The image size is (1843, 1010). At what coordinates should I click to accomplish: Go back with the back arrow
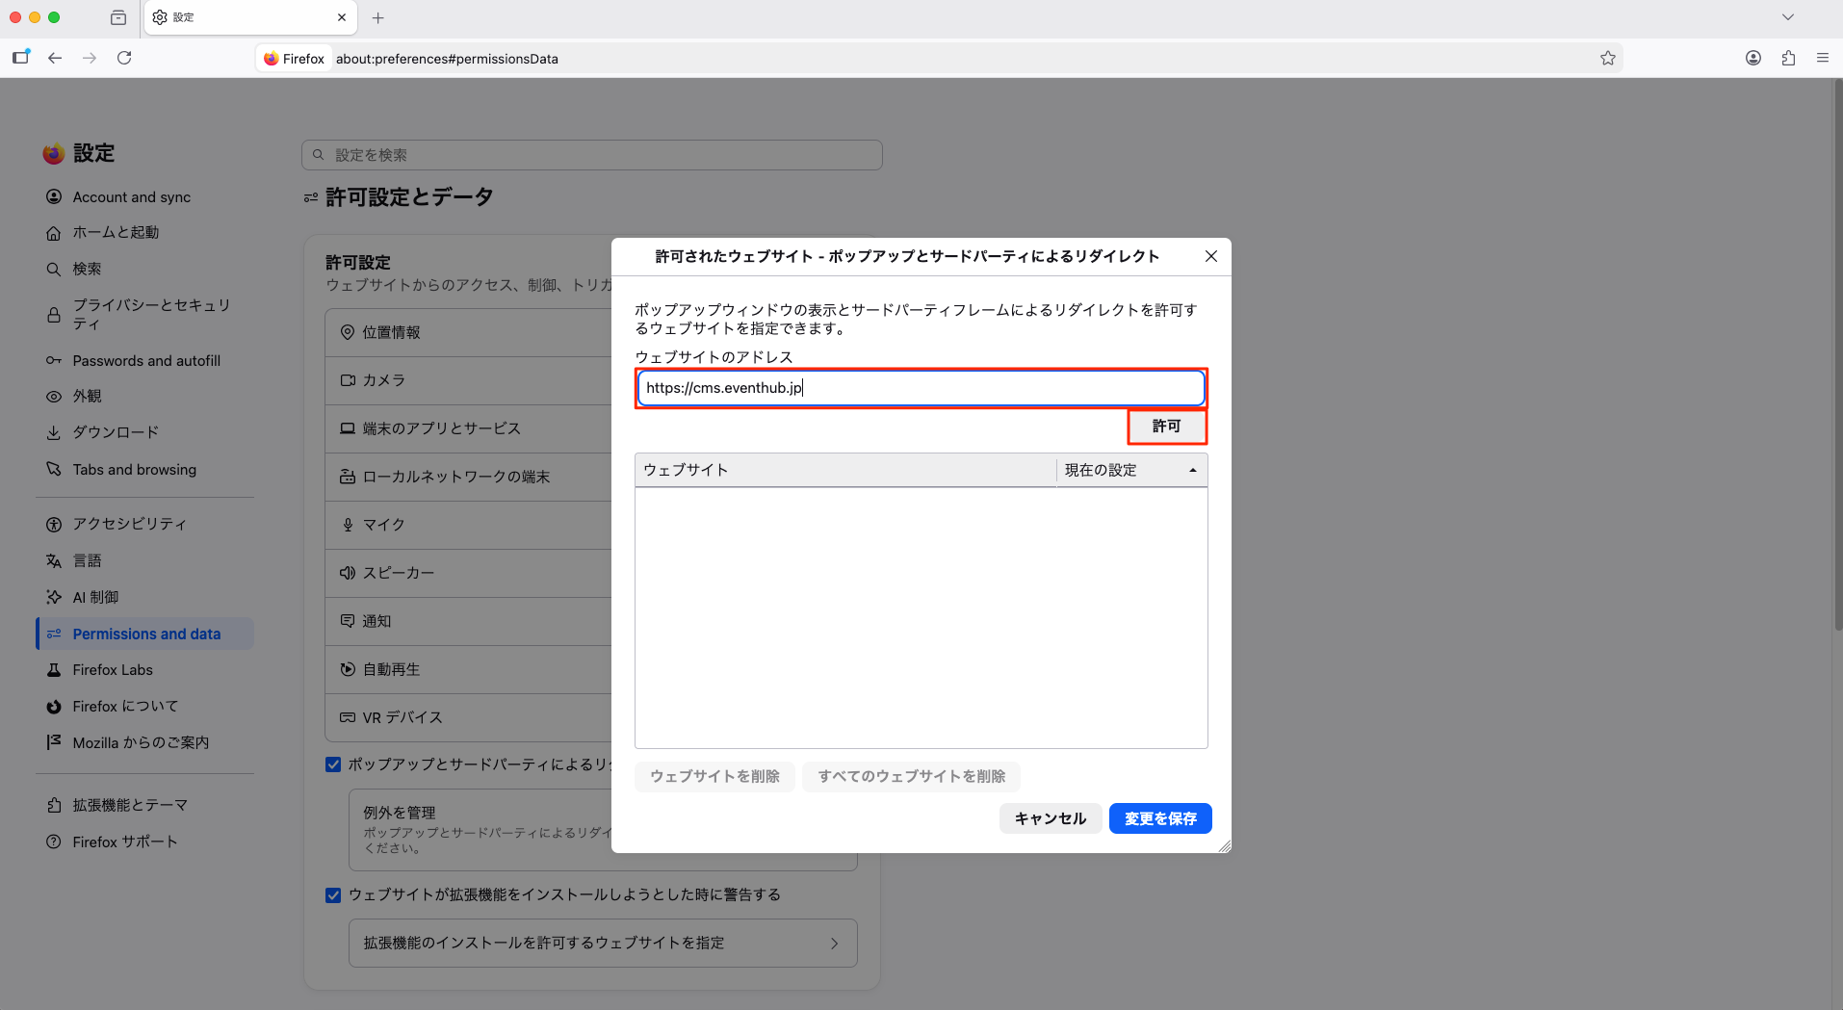point(55,58)
